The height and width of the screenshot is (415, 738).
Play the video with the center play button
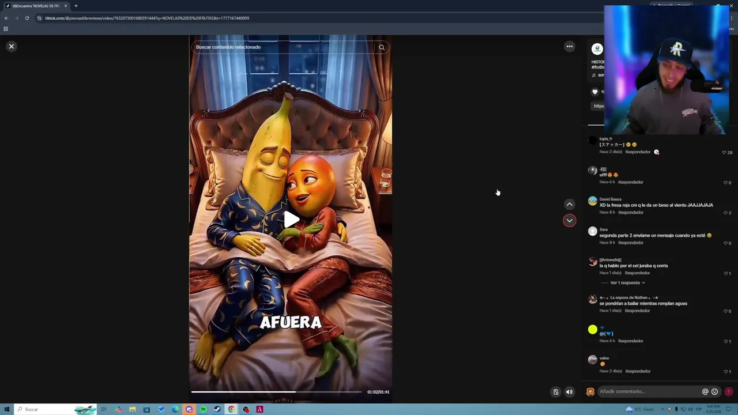[291, 219]
